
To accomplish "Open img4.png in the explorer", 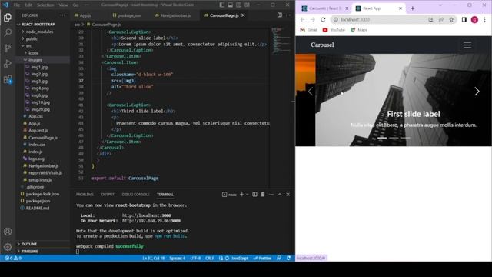I will [40, 88].
